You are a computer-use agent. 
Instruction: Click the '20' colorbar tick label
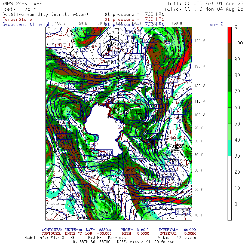click(x=237, y=172)
